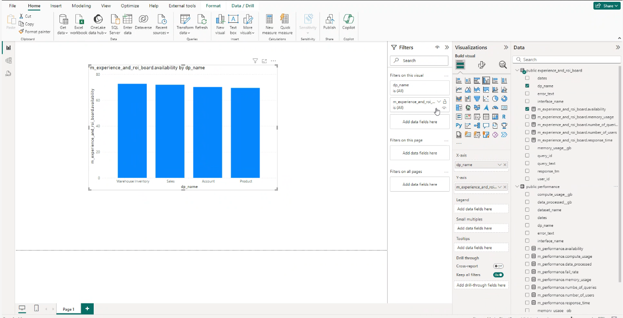Image resolution: width=623 pixels, height=318 pixels.
Task: Switch to the Insert ribbon tab
Action: (x=56, y=6)
